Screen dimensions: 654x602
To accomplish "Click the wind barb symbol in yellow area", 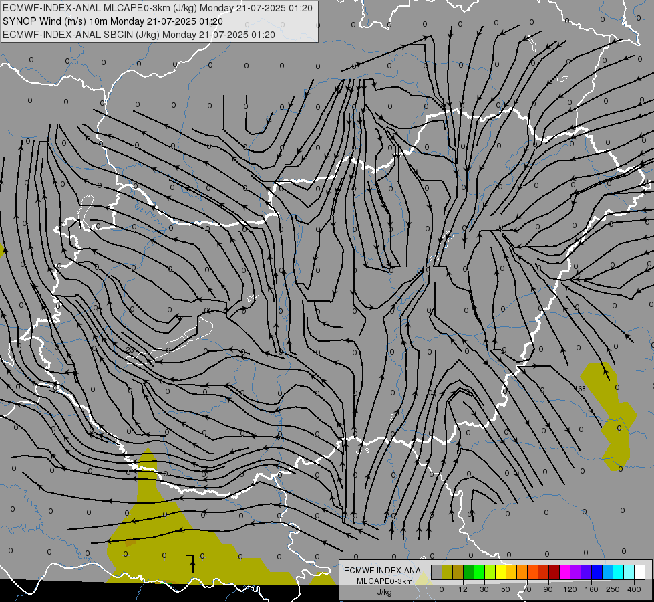I will (192, 564).
